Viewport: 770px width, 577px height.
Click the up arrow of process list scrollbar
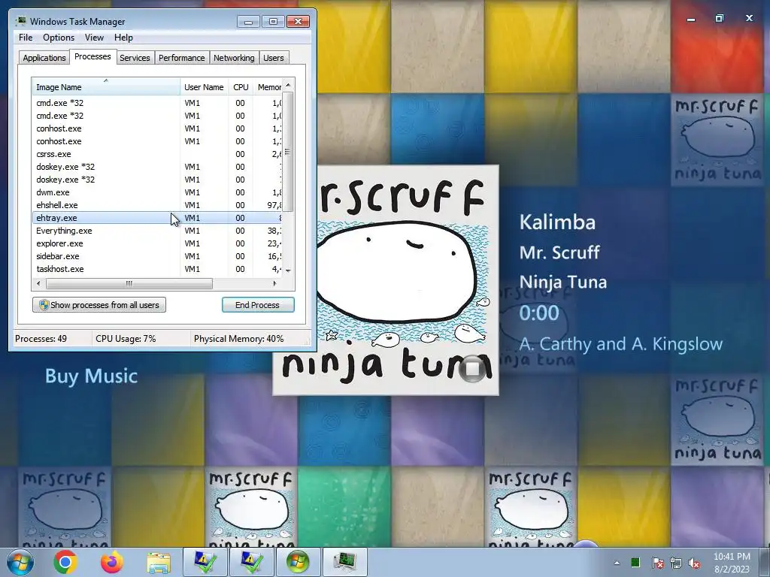(288, 85)
